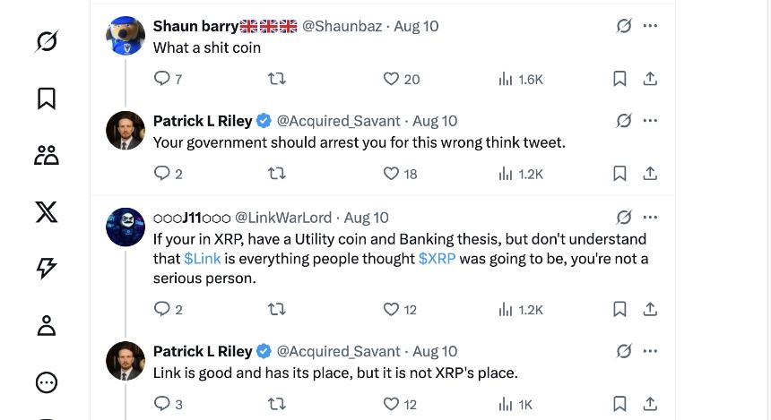771x420 pixels.
Task: Like Shaun barry's "shit coin" tweet
Action: 391,79
